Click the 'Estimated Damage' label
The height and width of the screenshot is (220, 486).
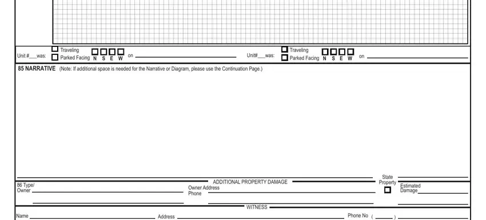tap(411, 188)
